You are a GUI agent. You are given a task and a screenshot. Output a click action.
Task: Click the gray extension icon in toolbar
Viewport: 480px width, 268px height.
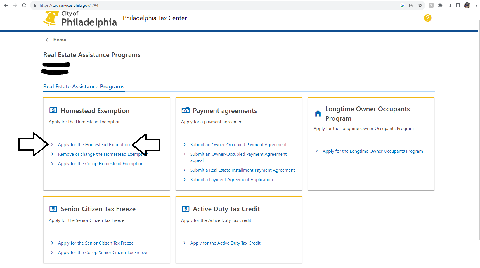[x=431, y=5]
